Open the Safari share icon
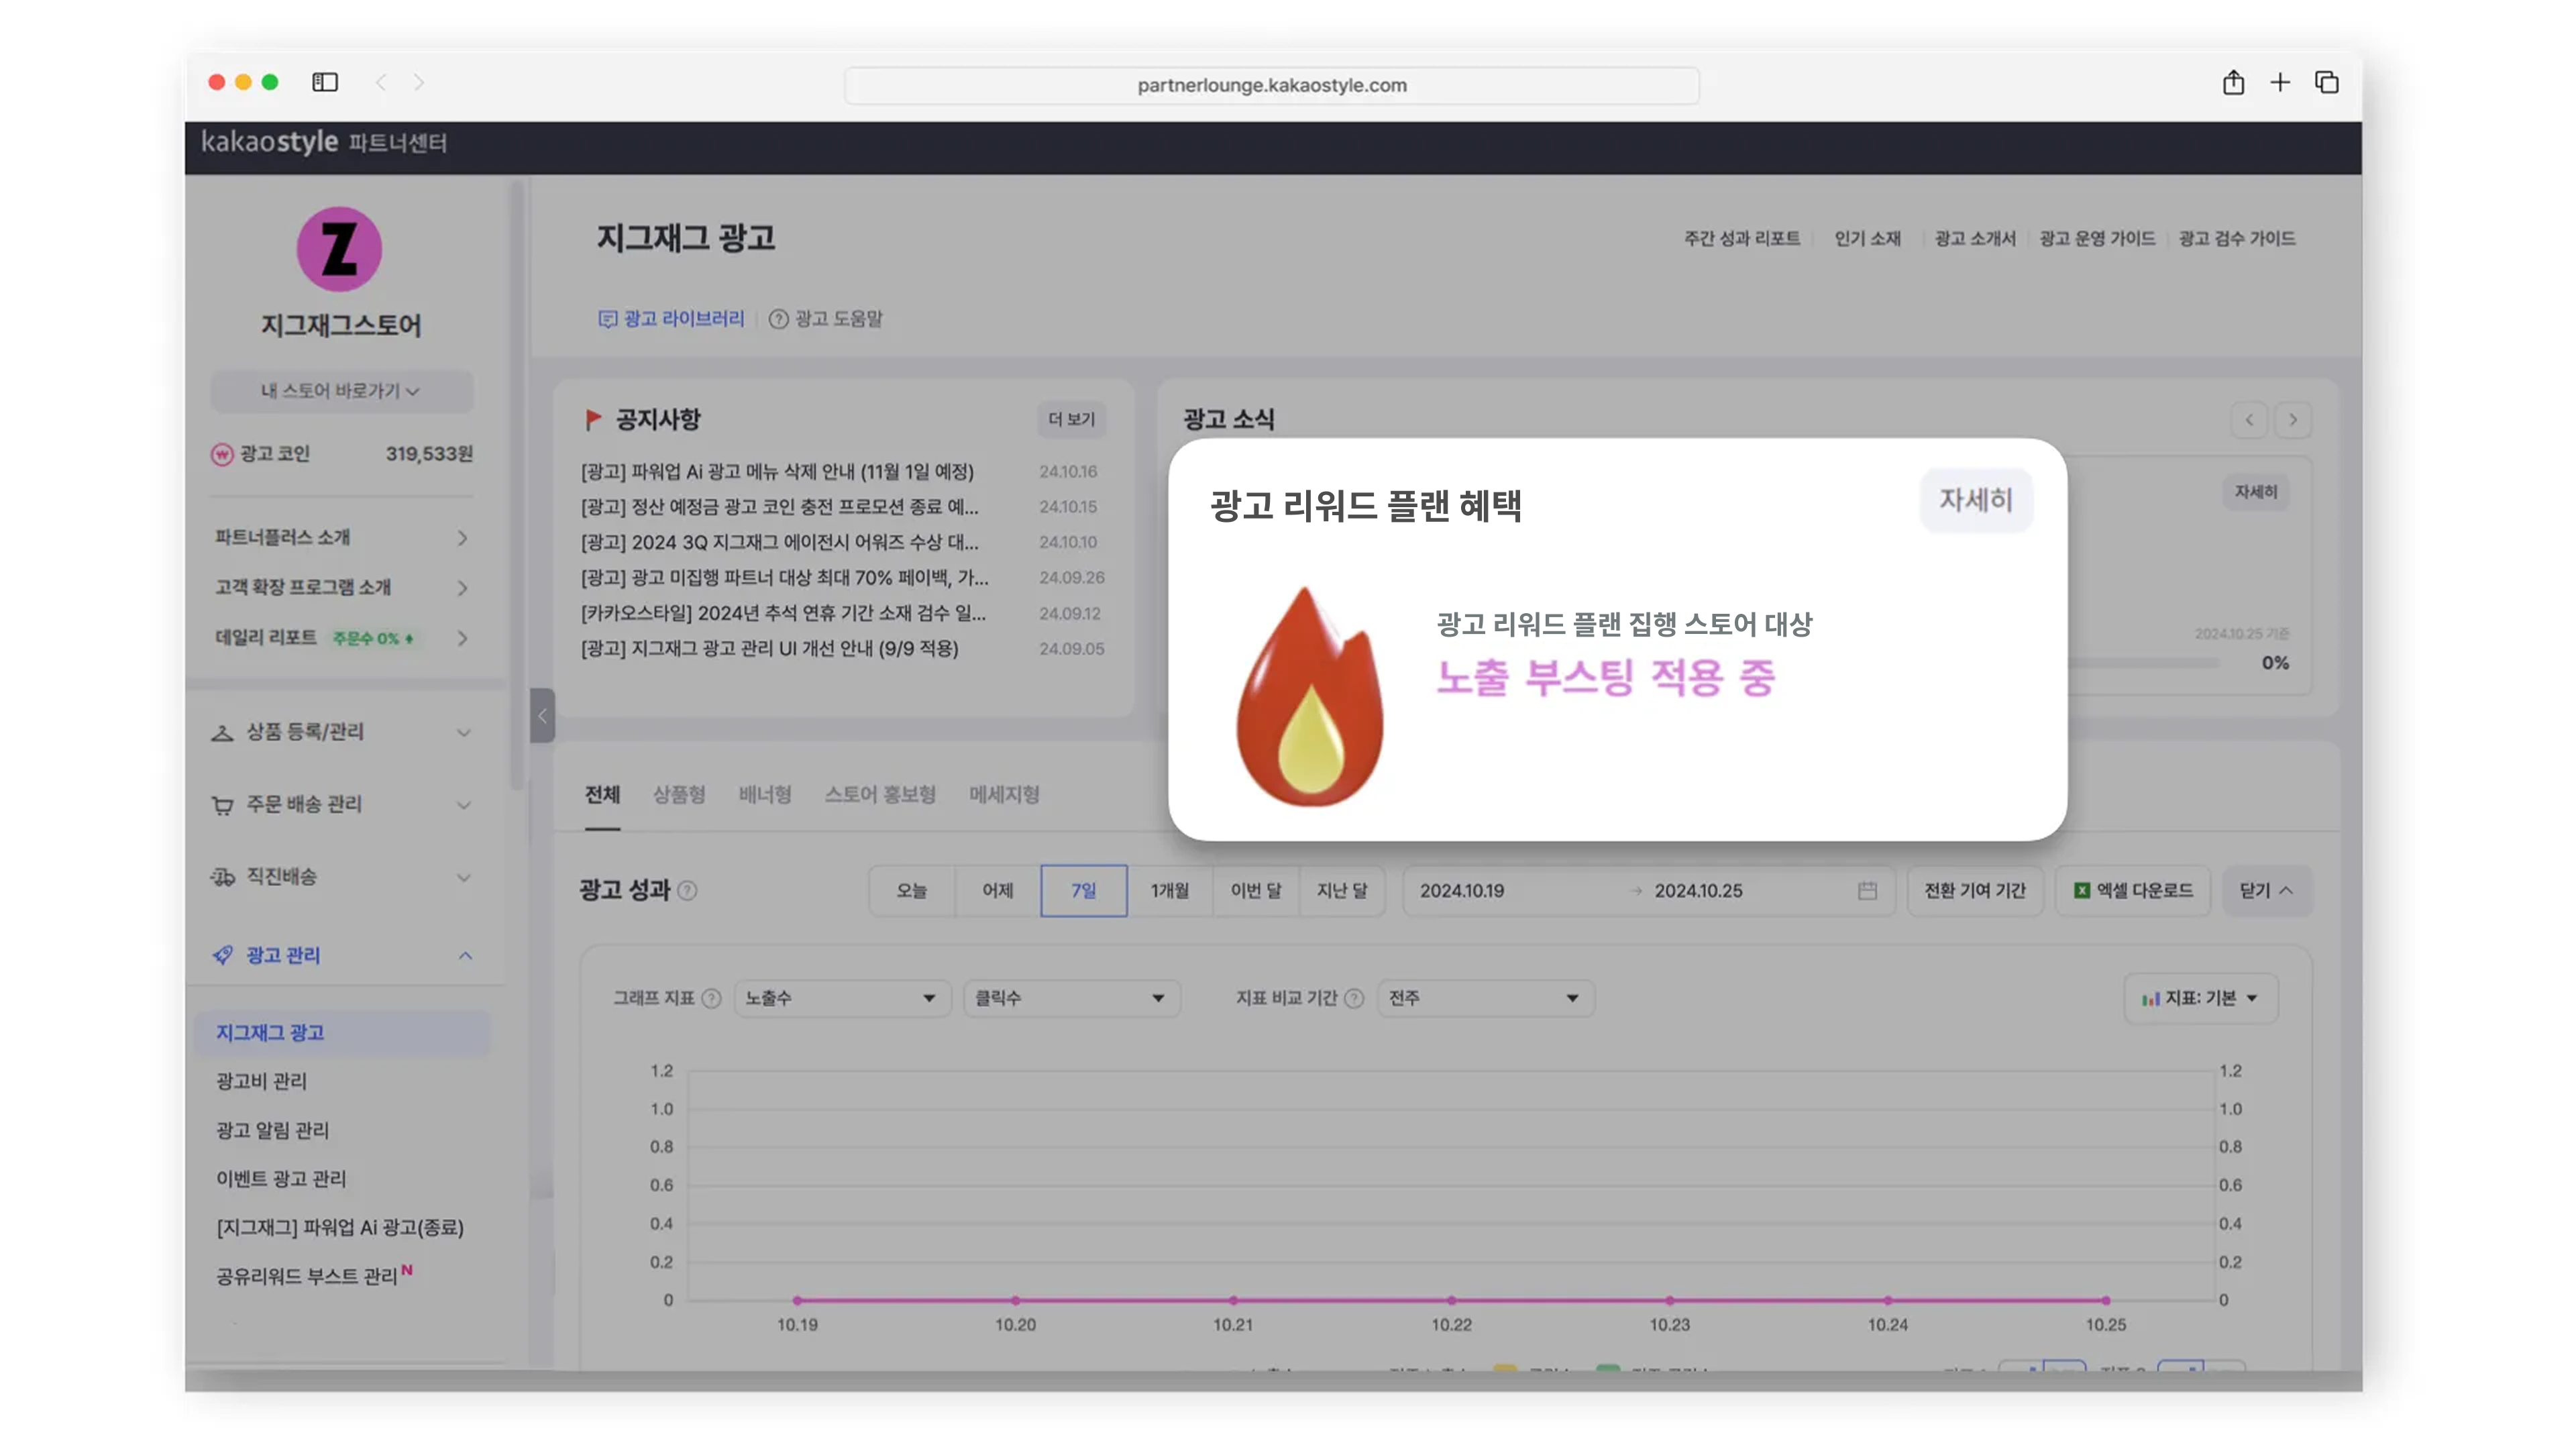Viewport: 2576px width, 1449px height. (2233, 82)
